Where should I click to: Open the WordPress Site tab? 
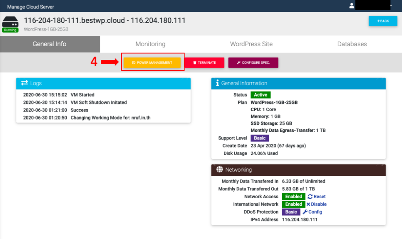click(x=251, y=44)
